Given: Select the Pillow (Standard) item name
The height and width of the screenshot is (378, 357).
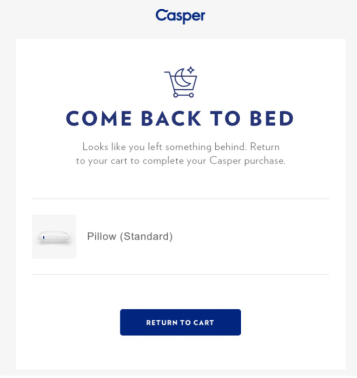Looking at the screenshot, I should pyautogui.click(x=130, y=236).
